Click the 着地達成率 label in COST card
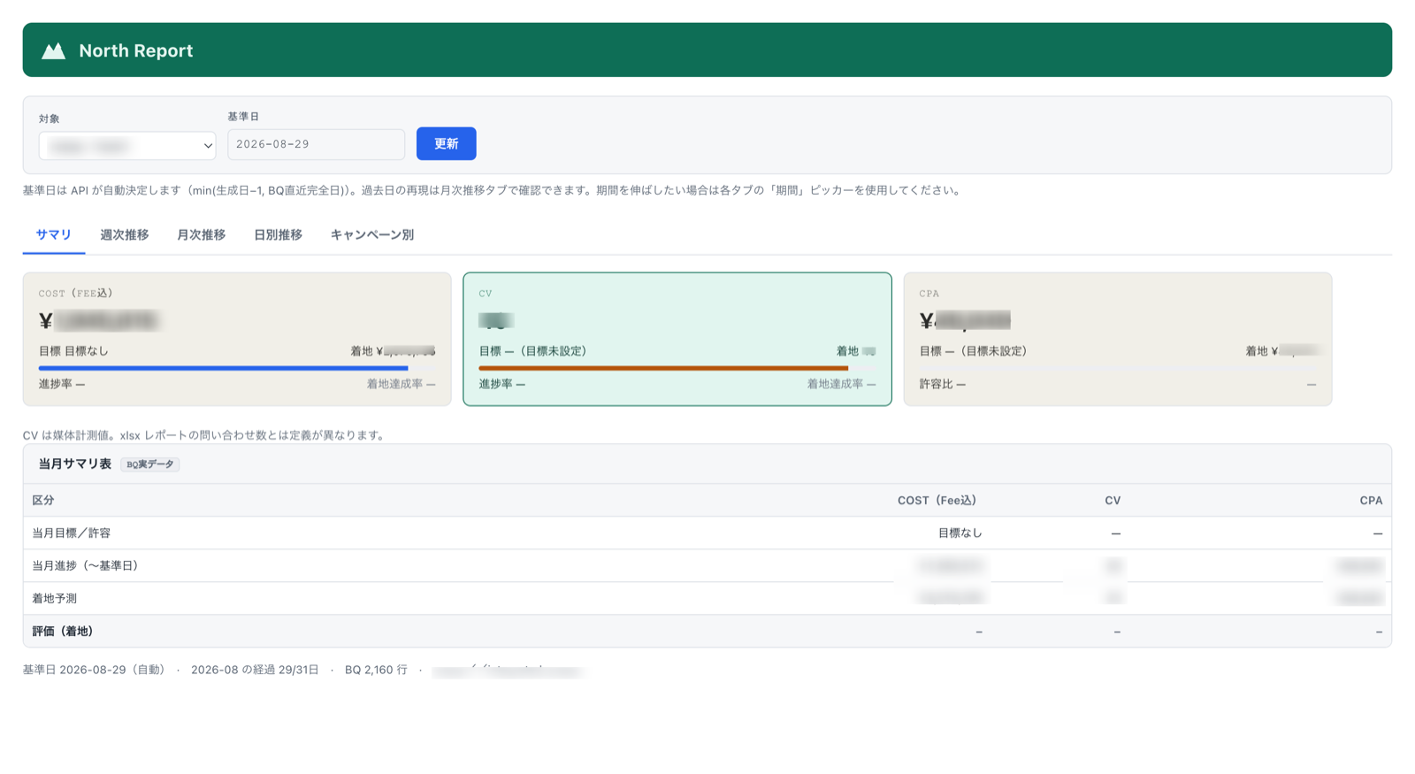This screenshot has width=1415, height=774. coord(401,384)
